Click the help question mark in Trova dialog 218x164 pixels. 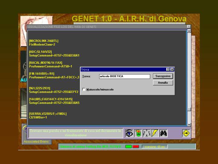pos(168,69)
